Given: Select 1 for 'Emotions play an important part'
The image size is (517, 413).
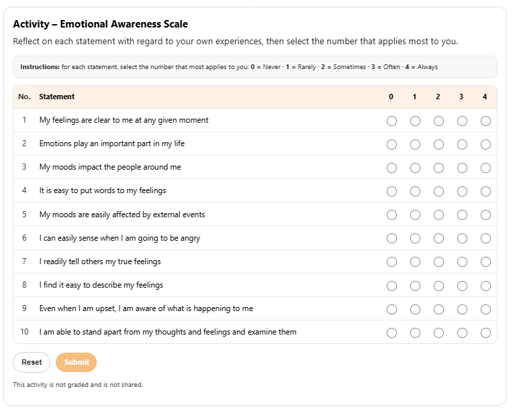Looking at the screenshot, I should coord(415,145).
